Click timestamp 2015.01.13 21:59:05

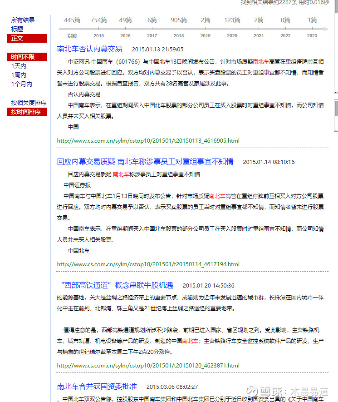pyautogui.click(x=158, y=49)
